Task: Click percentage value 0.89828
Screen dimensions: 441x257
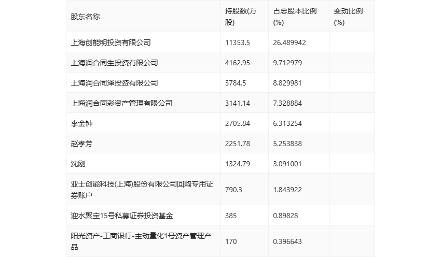Action: click(285, 216)
